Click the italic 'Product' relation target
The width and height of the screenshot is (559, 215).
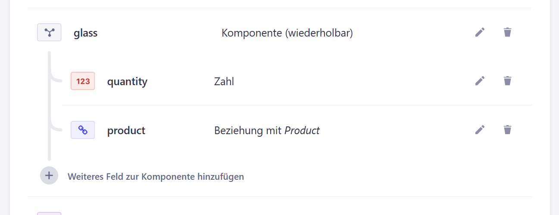302,130
